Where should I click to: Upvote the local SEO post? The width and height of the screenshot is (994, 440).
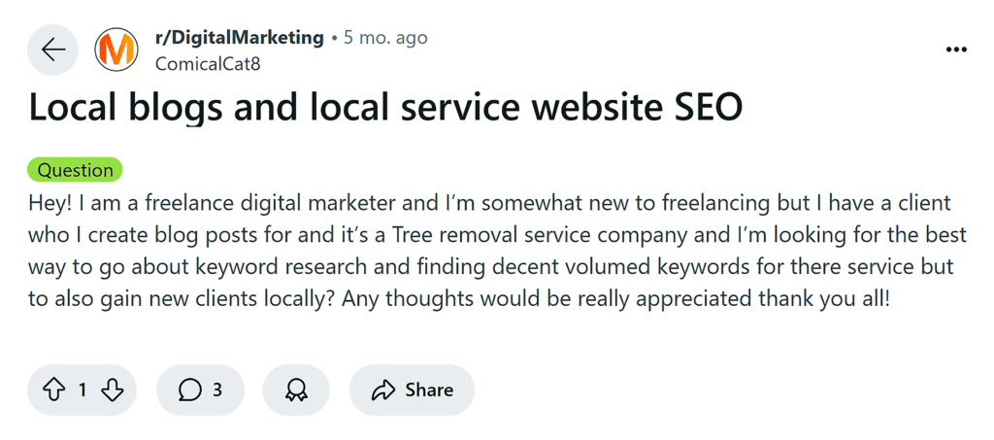click(x=53, y=390)
